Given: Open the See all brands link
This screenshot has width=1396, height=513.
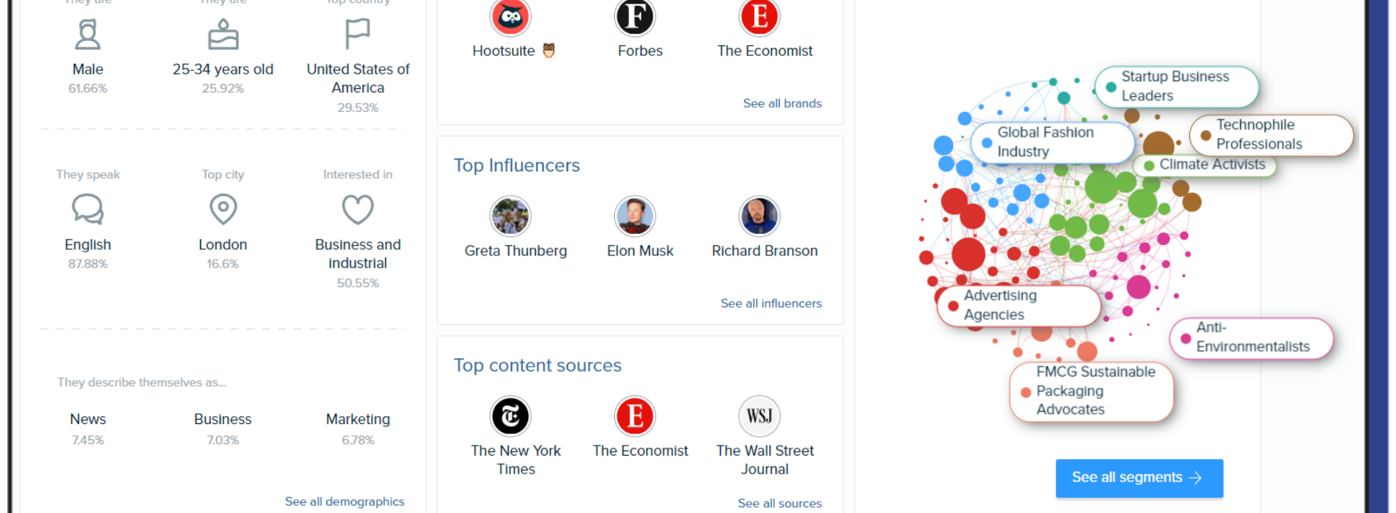Looking at the screenshot, I should [x=782, y=103].
